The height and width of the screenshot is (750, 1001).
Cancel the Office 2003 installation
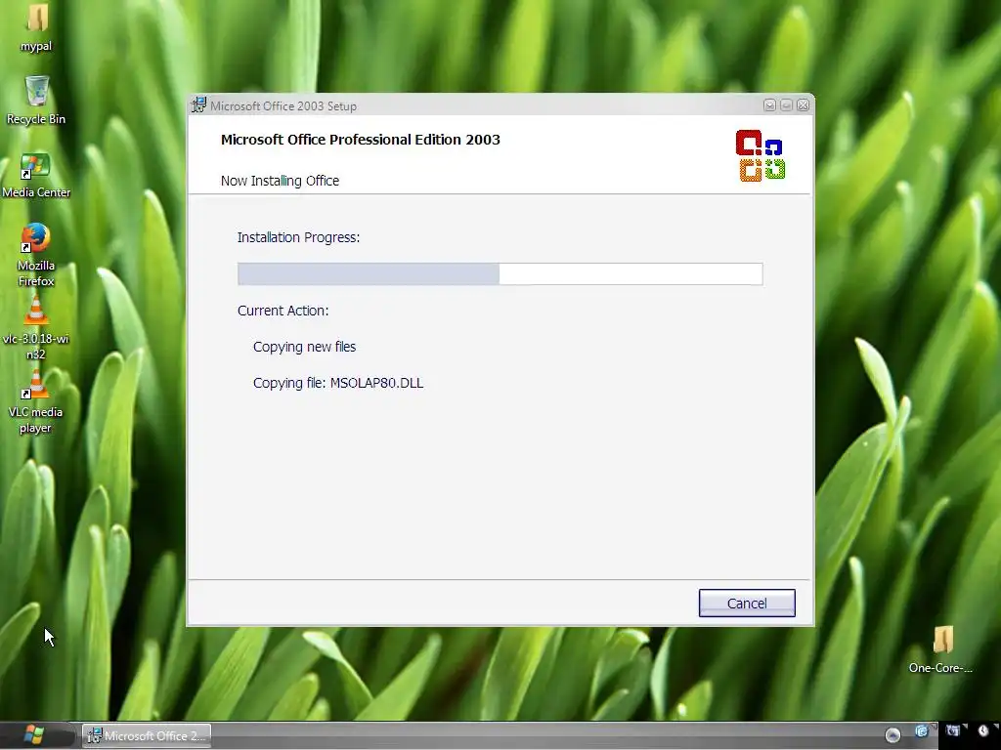pyautogui.click(x=747, y=603)
